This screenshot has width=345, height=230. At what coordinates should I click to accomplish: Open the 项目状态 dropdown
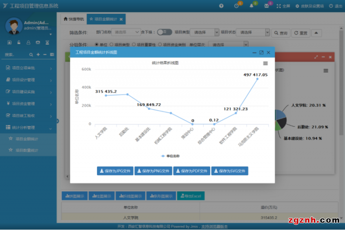pyautogui.click(x=254, y=32)
